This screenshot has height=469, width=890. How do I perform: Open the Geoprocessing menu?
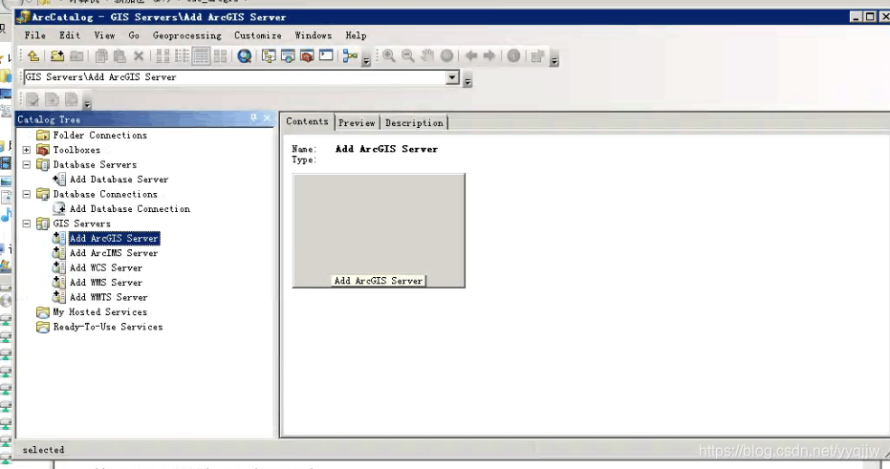click(x=187, y=35)
